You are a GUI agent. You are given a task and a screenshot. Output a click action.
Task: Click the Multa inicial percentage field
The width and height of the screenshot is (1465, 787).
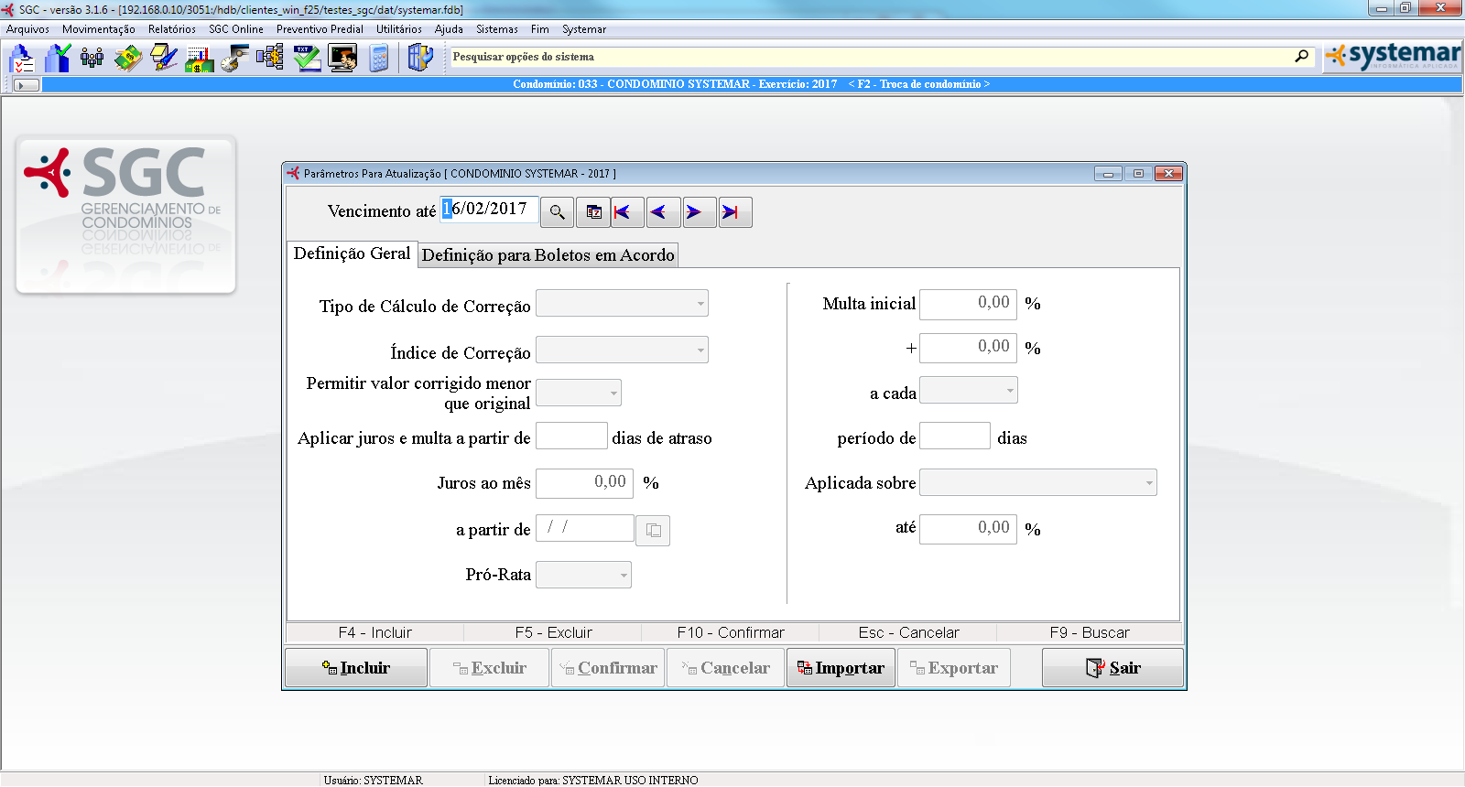click(x=967, y=304)
